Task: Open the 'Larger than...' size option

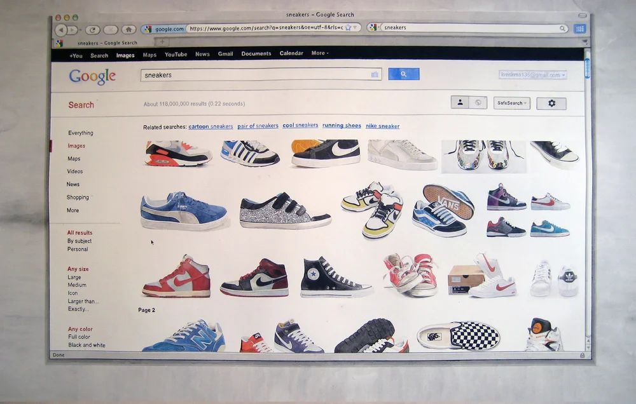Action: tap(83, 301)
